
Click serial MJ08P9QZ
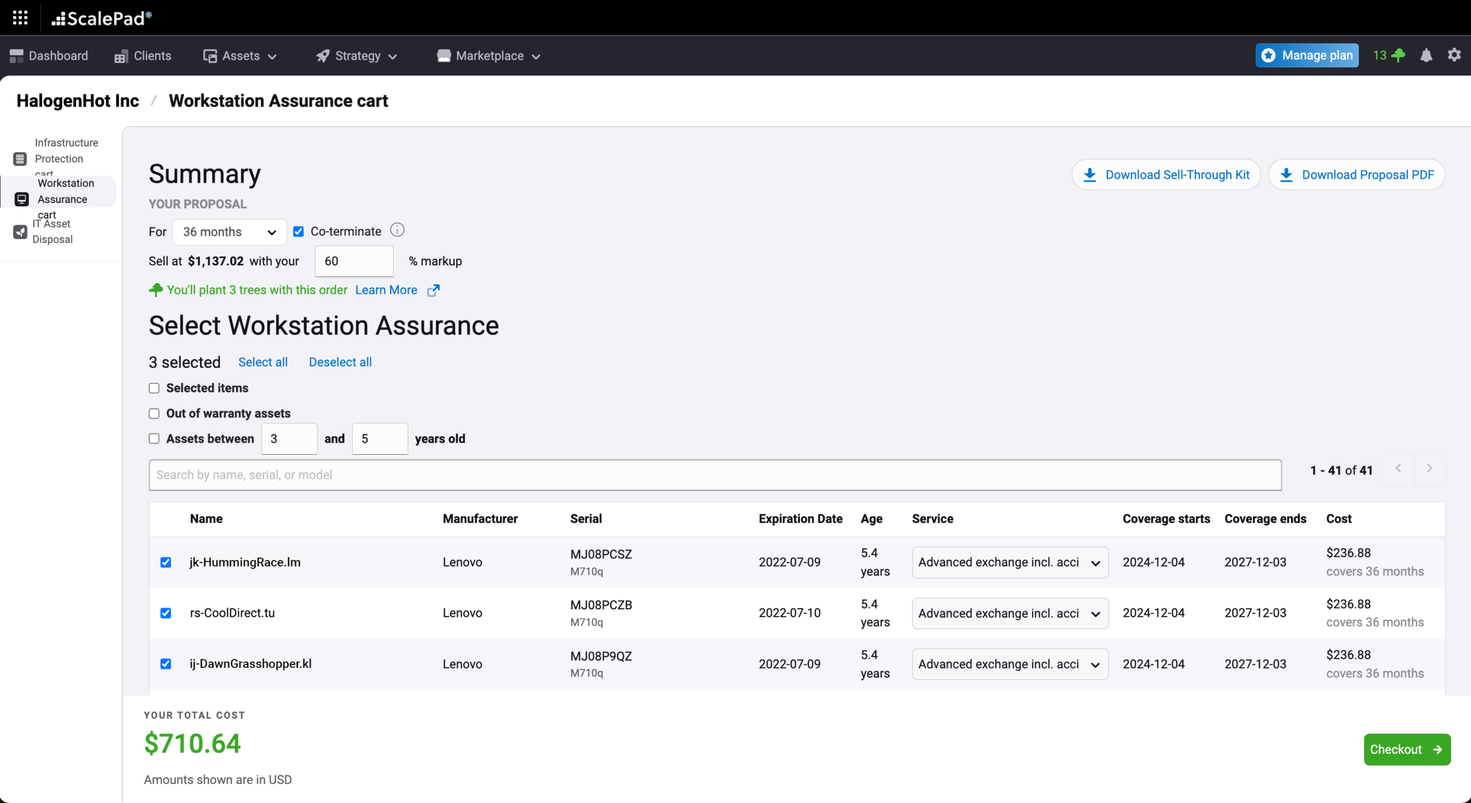[x=601, y=656]
